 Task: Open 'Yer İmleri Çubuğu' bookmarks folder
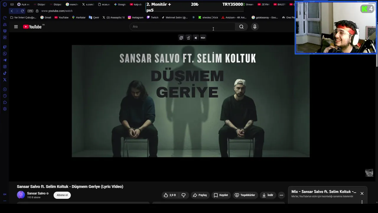tap(23, 17)
